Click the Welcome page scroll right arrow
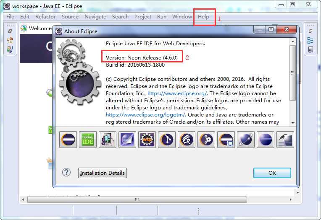The image size is (321, 220). click(290, 199)
